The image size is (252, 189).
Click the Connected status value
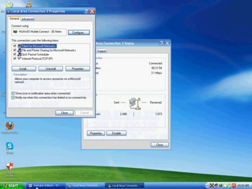pos(155,63)
